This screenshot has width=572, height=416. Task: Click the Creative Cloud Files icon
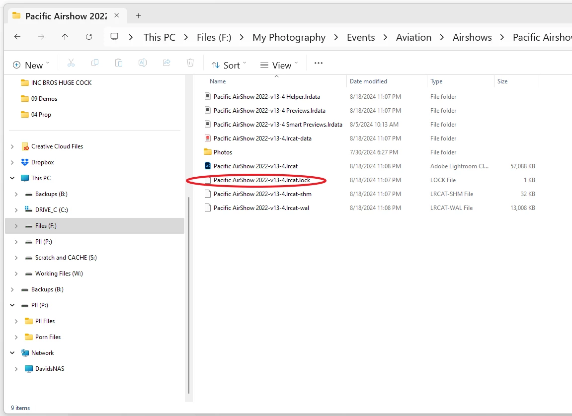25,146
